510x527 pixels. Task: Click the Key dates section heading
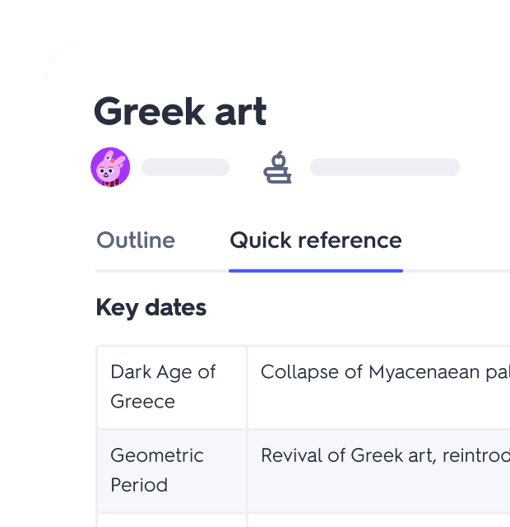[x=151, y=308]
